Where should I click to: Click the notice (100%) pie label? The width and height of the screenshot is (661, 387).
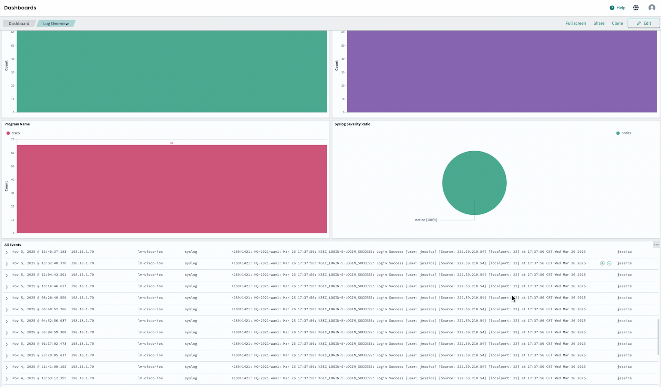[x=426, y=220]
